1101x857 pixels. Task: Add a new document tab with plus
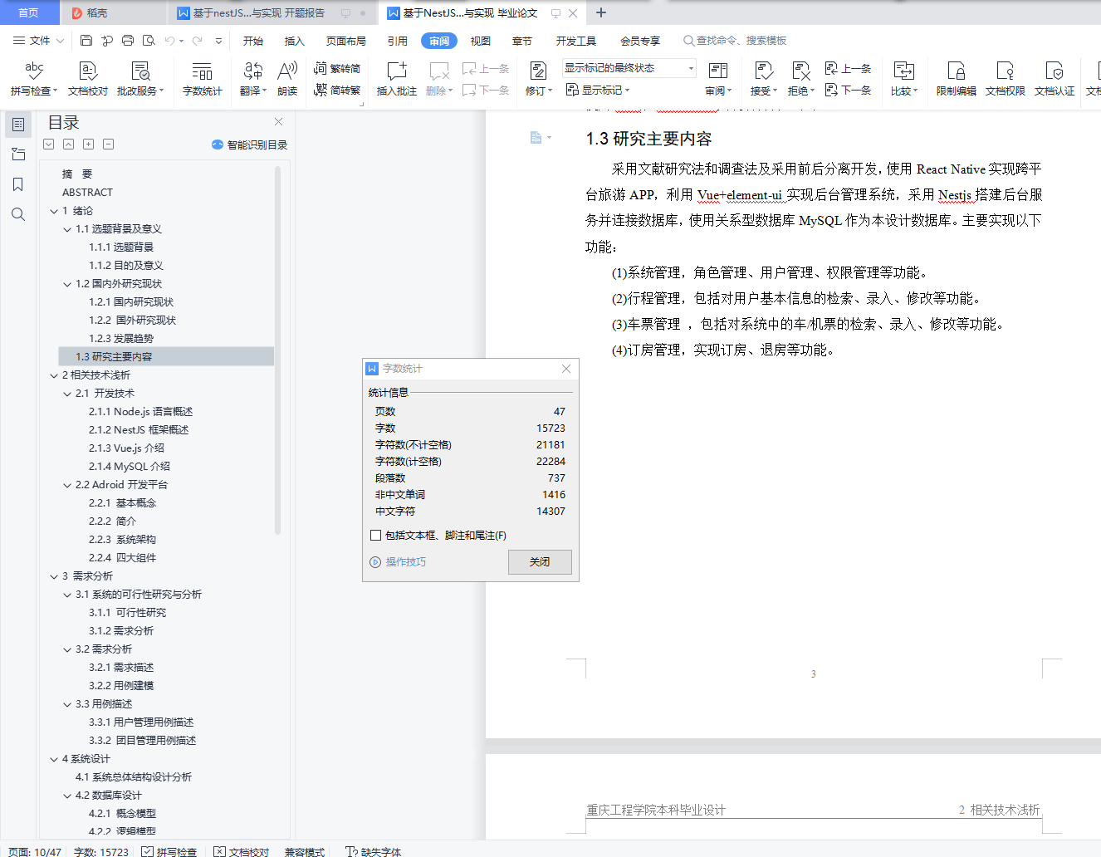tap(601, 12)
